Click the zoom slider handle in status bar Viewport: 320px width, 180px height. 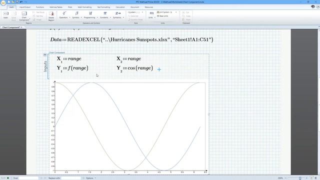(x=300, y=178)
